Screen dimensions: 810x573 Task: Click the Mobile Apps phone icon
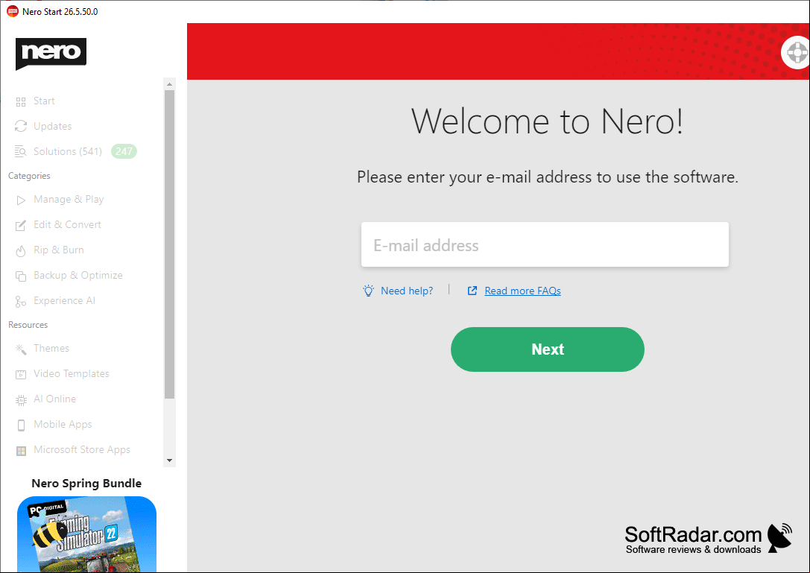point(21,425)
